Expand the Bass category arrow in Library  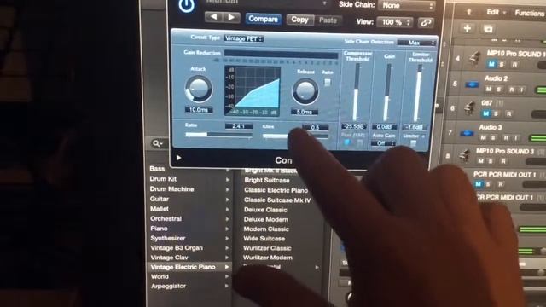click(228, 170)
